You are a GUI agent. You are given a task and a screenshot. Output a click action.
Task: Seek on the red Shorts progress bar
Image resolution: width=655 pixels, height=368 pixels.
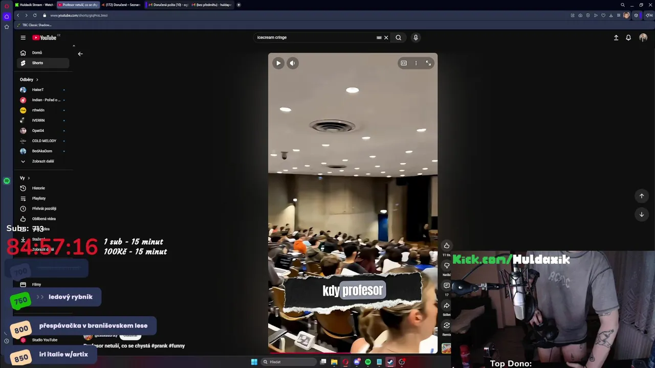click(x=353, y=353)
